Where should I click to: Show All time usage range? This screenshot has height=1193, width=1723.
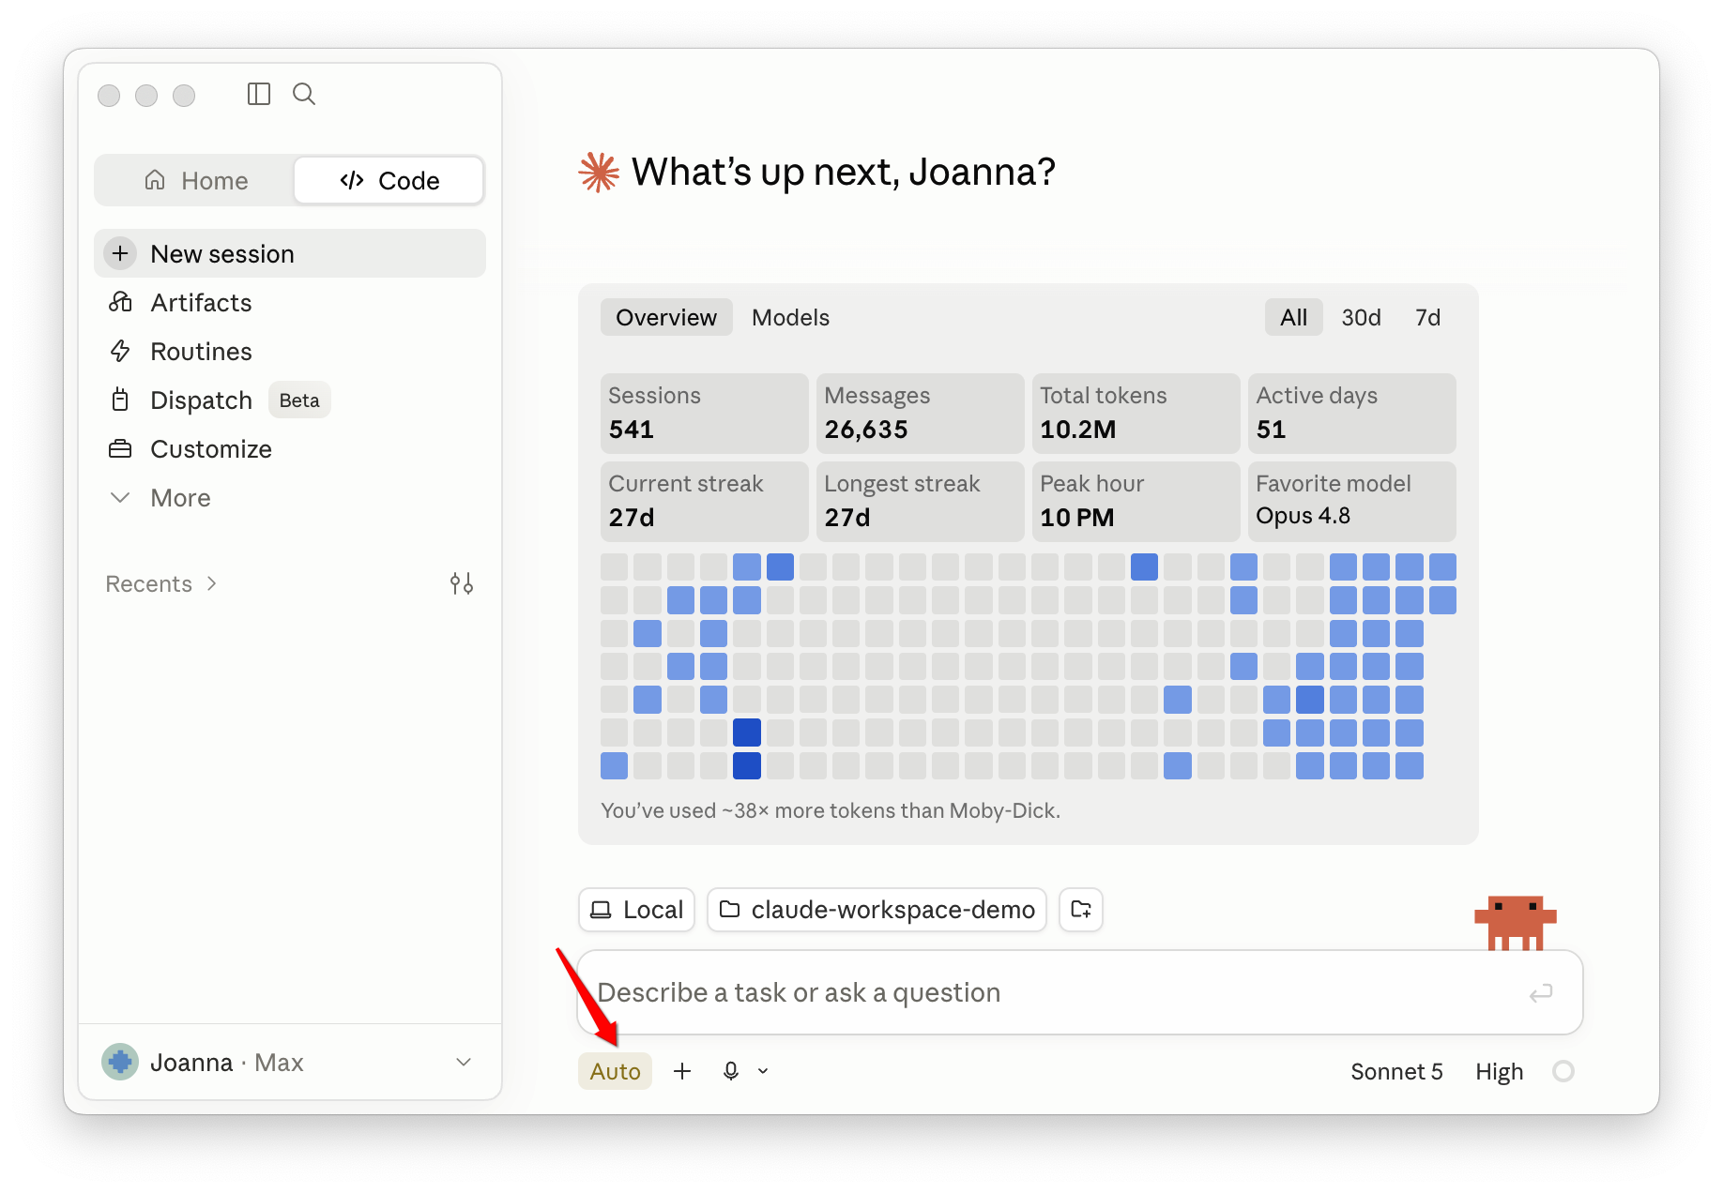(x=1294, y=318)
